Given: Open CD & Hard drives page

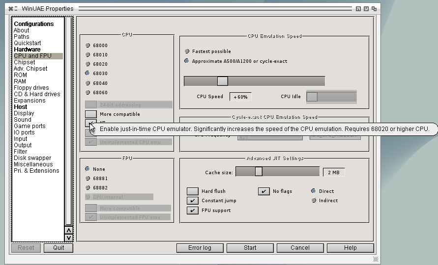Looking at the screenshot, I should (x=37, y=94).
